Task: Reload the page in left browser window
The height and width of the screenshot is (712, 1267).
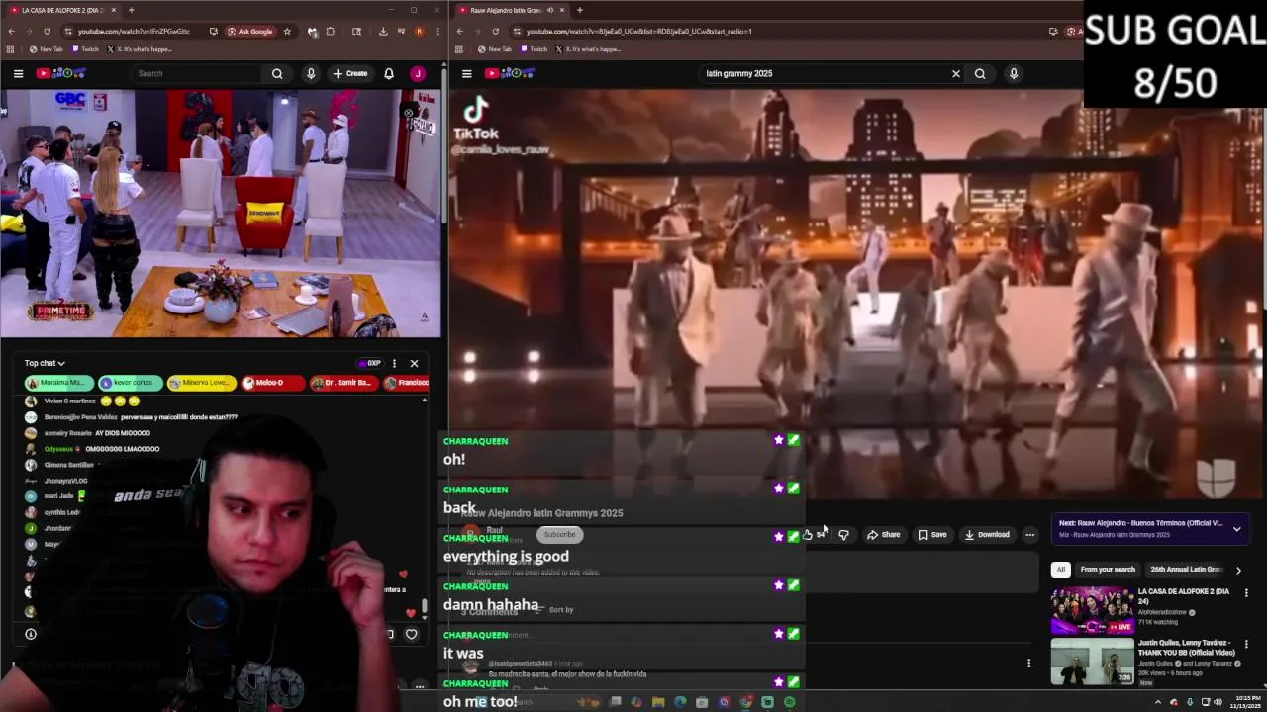Action: click(x=47, y=31)
